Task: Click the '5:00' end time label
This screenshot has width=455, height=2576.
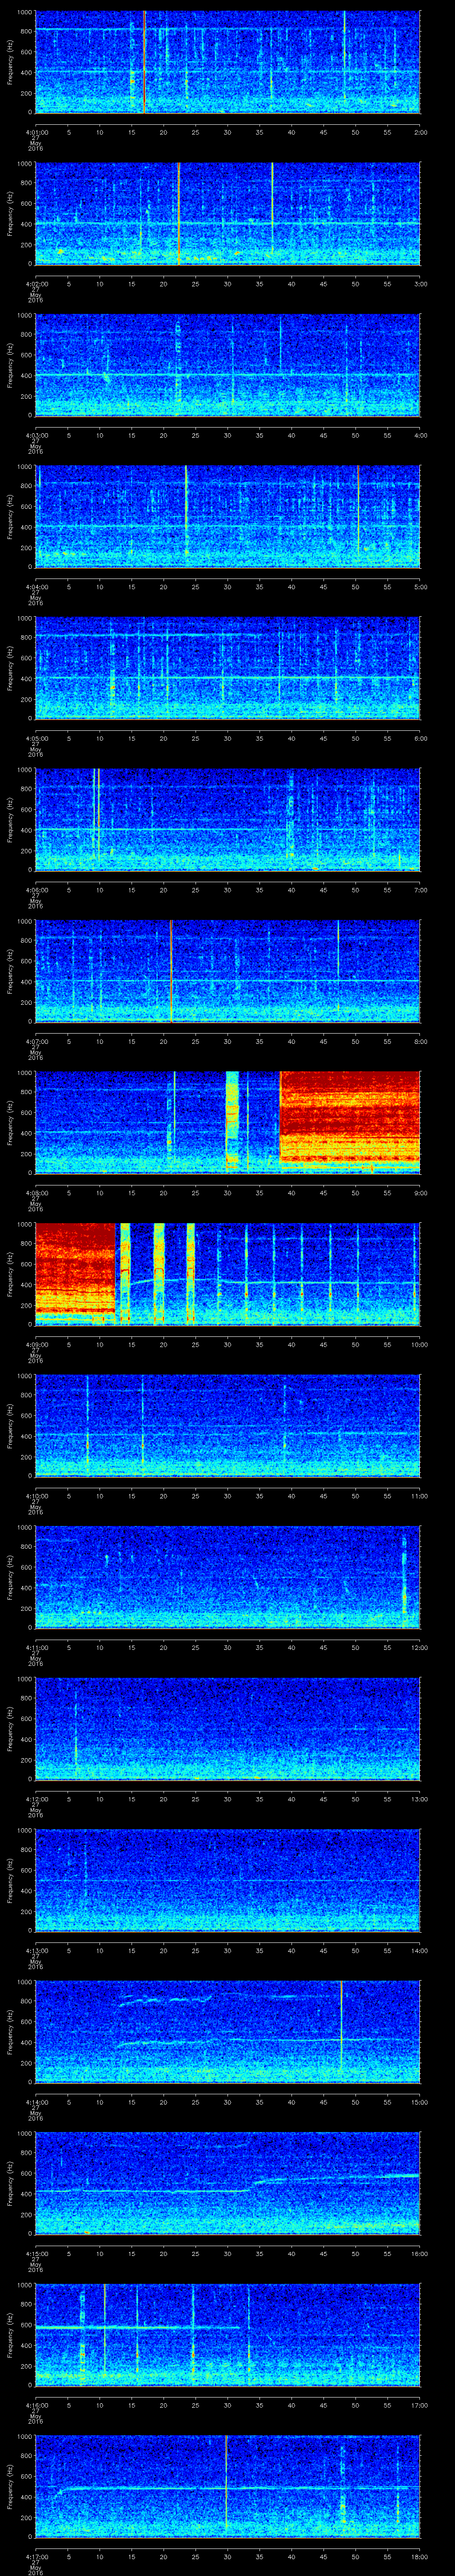Action: pyautogui.click(x=420, y=586)
